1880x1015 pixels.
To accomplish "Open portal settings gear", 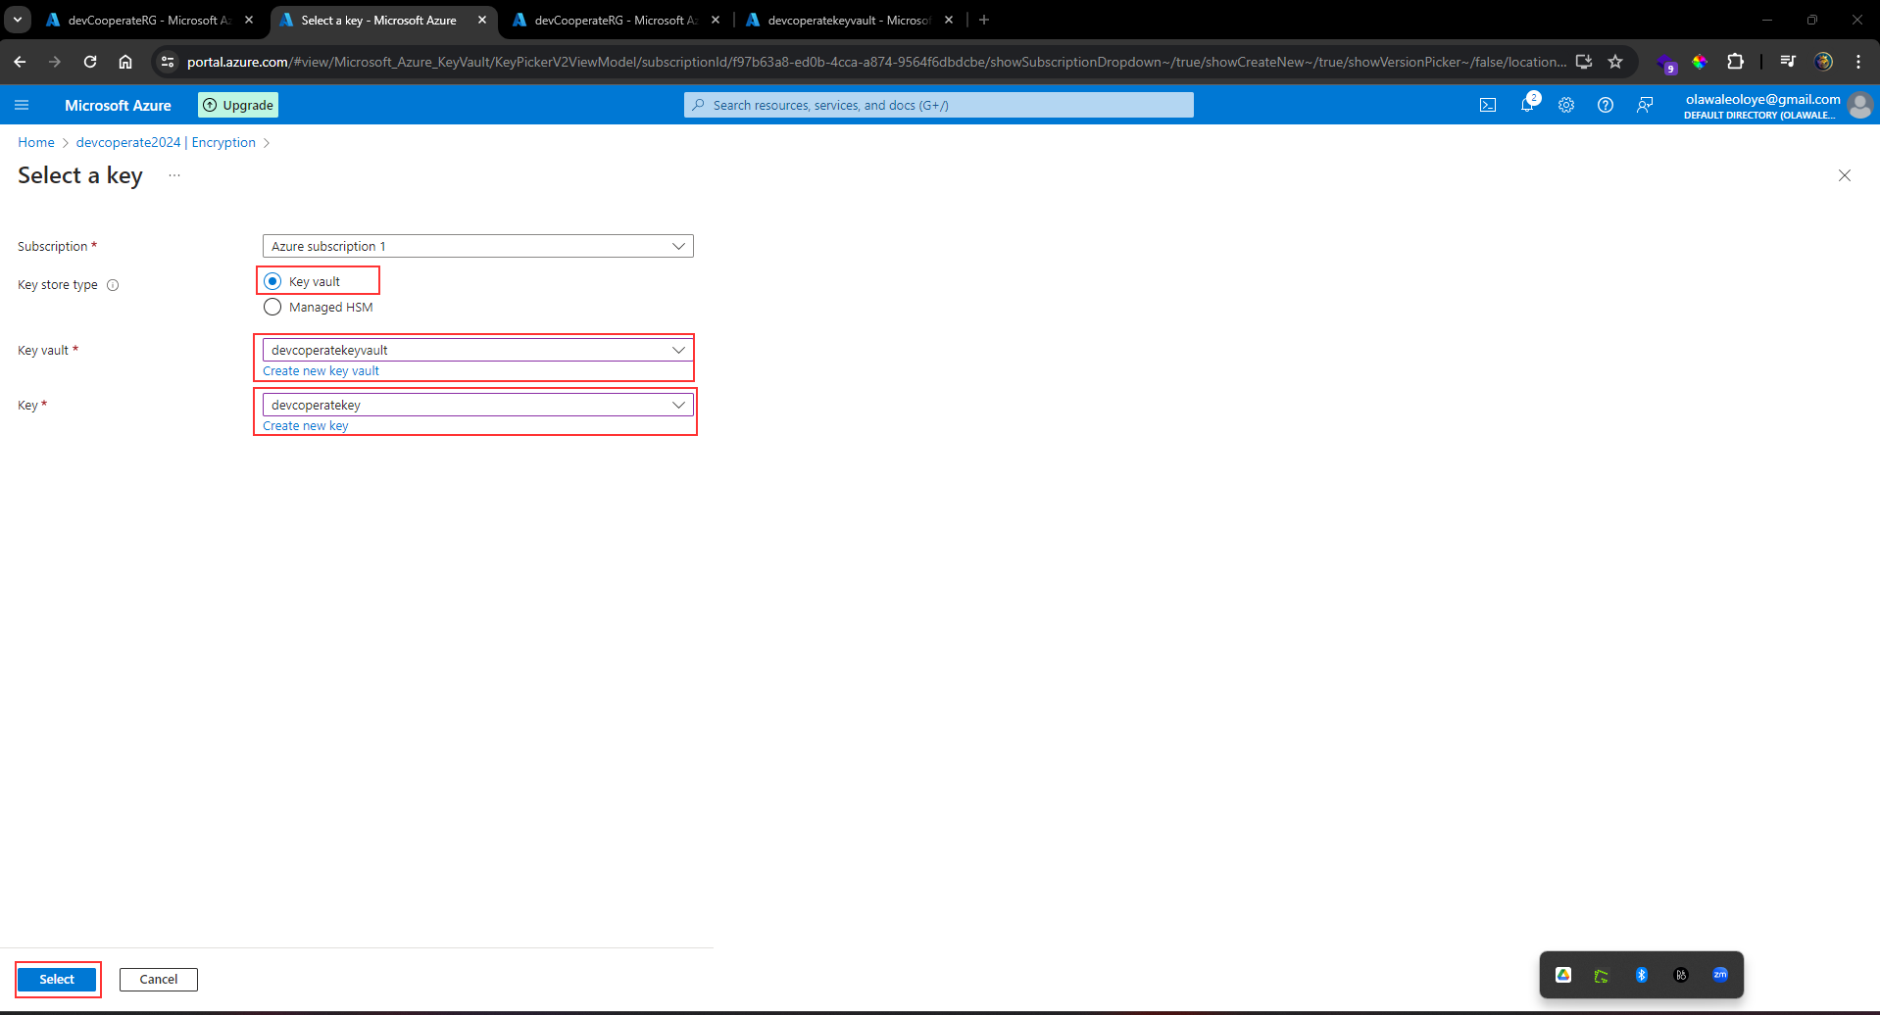I will tap(1566, 105).
